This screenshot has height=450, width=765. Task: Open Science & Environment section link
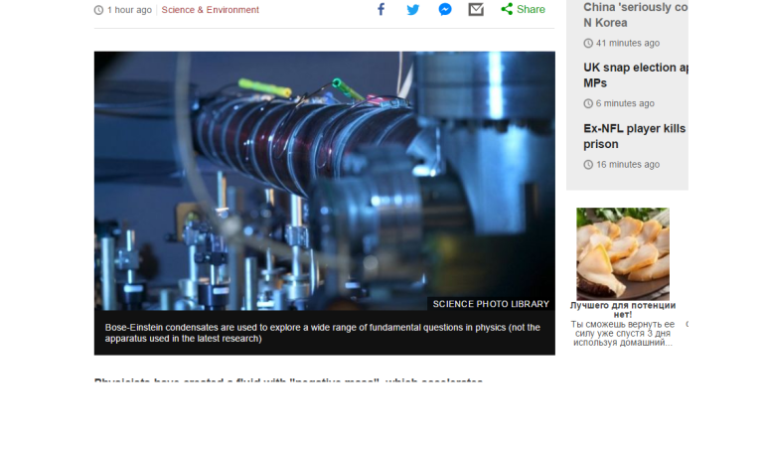(x=211, y=10)
